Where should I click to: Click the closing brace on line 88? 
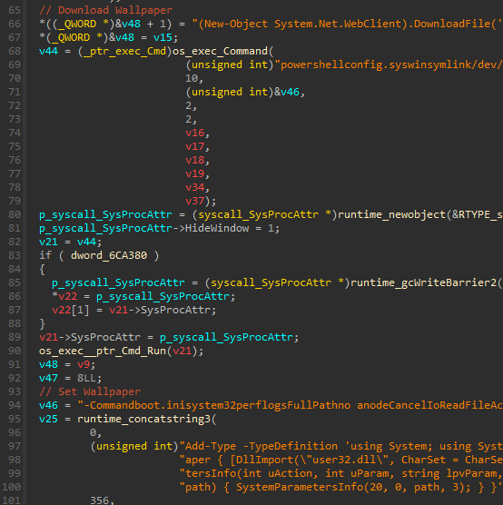click(x=42, y=323)
